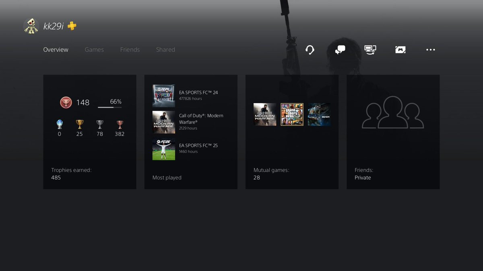Switch to the Friends tab
The width and height of the screenshot is (483, 271).
130,50
